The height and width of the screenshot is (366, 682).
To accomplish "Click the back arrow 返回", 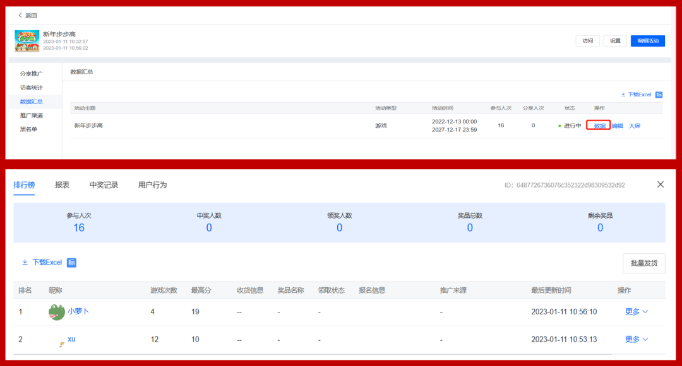I will [27, 15].
